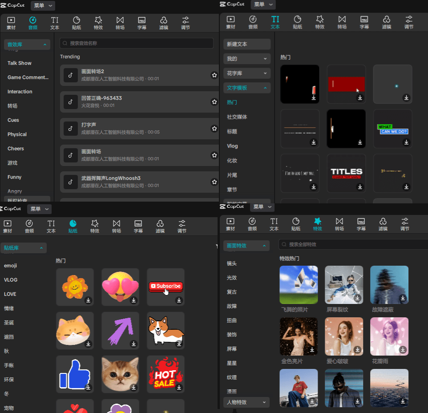
Task: Star the 画面转场2 sound effect
Action: (214, 75)
